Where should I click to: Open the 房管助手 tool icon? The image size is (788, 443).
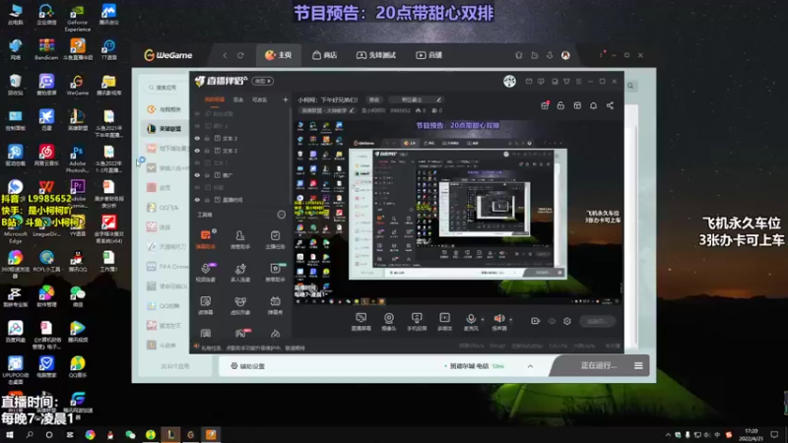click(240, 238)
